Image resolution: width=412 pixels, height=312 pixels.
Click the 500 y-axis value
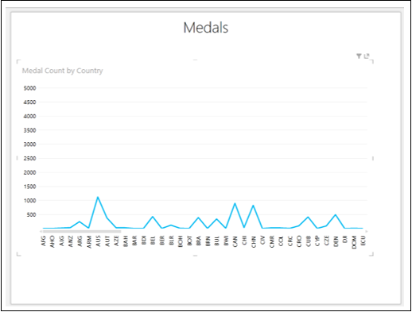(x=31, y=215)
